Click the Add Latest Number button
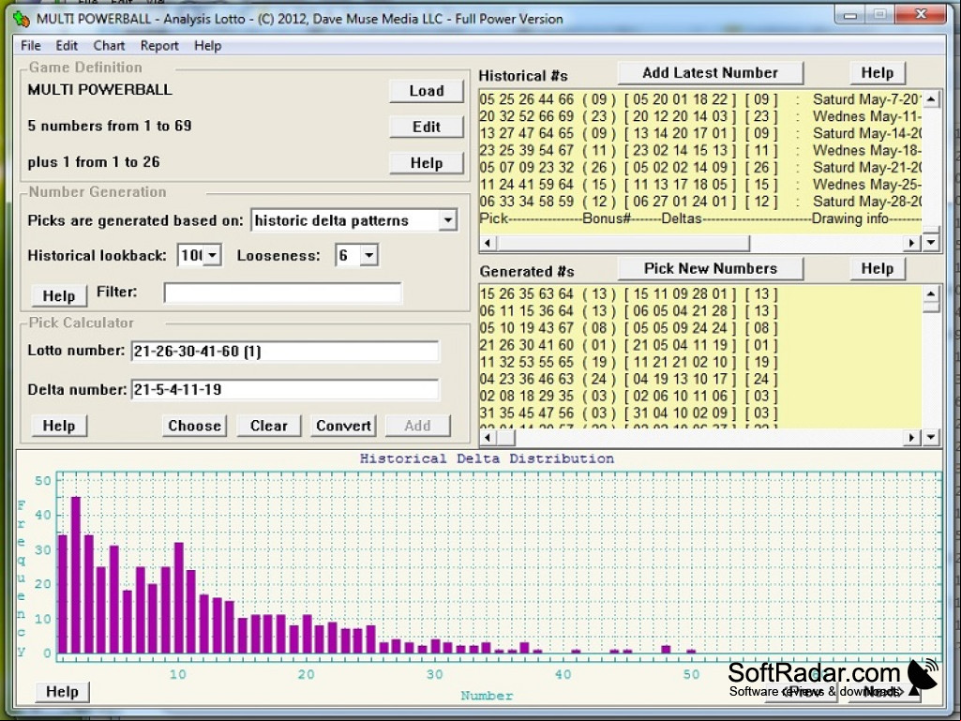 [x=711, y=73]
